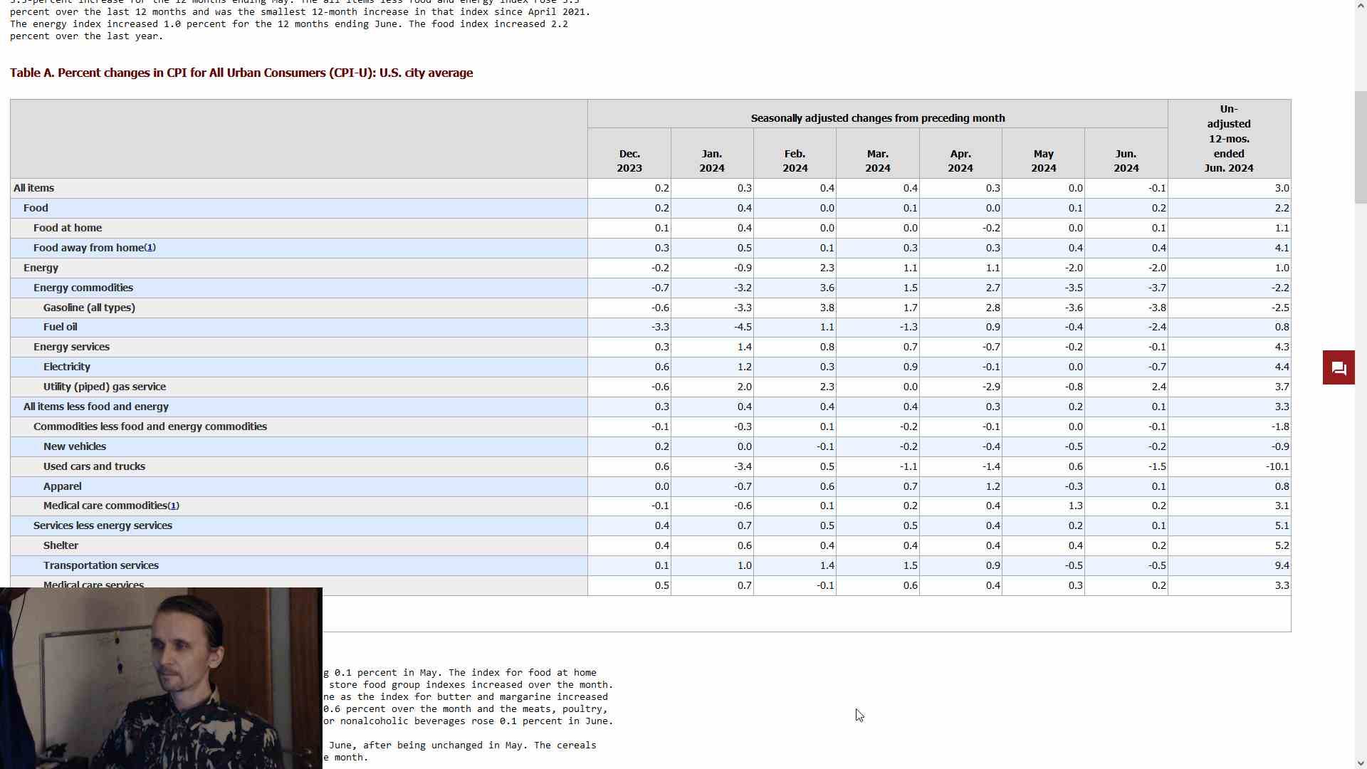The width and height of the screenshot is (1367, 769).
Task: Click the Used cars and trucks row label
Action: pos(94,466)
